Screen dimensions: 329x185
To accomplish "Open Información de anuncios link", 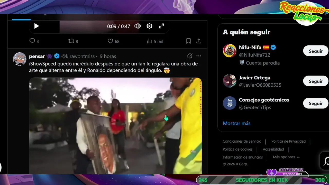I will (x=243, y=157).
